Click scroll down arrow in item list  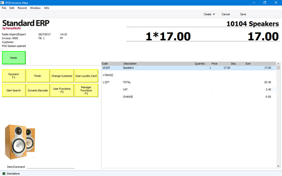tap(278, 166)
